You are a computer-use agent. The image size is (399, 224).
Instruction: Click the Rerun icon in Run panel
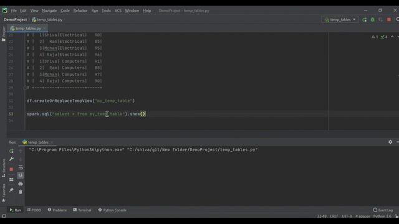coord(11,151)
